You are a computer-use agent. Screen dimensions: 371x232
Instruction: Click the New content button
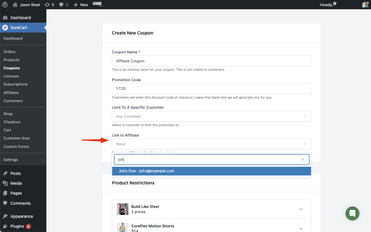[81, 5]
